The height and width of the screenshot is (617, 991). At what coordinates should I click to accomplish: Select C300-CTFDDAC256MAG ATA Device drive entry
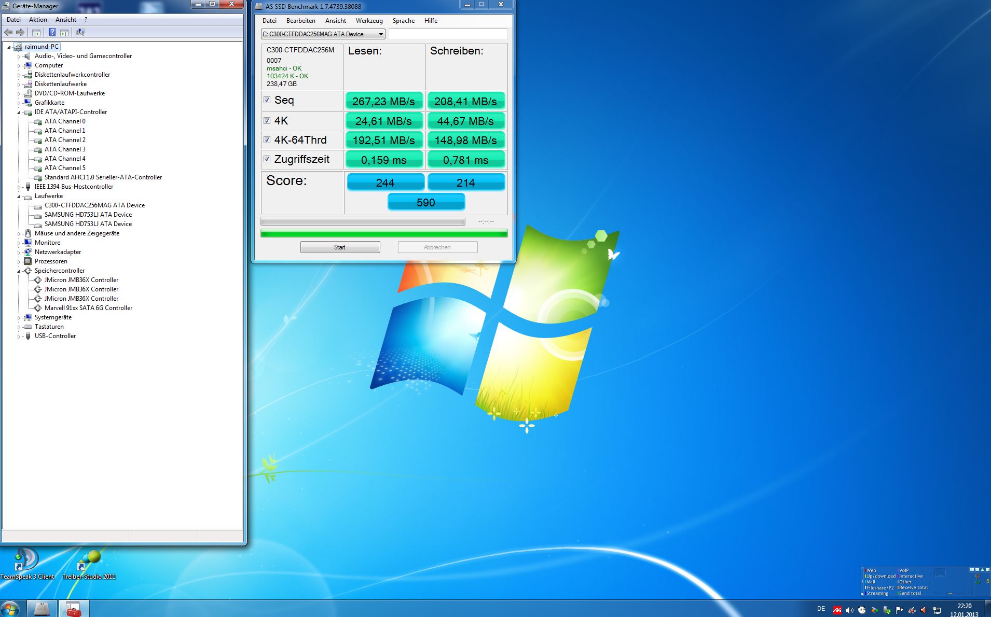(x=94, y=205)
